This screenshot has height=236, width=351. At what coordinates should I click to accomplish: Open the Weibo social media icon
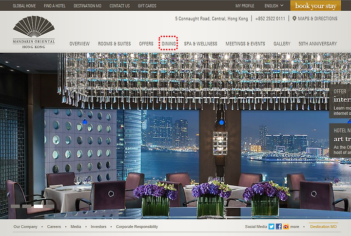tap(286, 226)
